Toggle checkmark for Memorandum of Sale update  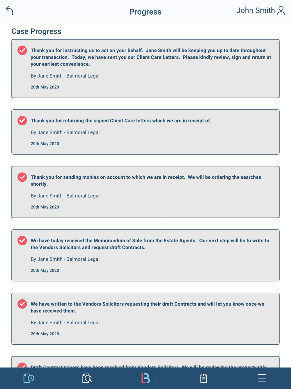coord(22,241)
